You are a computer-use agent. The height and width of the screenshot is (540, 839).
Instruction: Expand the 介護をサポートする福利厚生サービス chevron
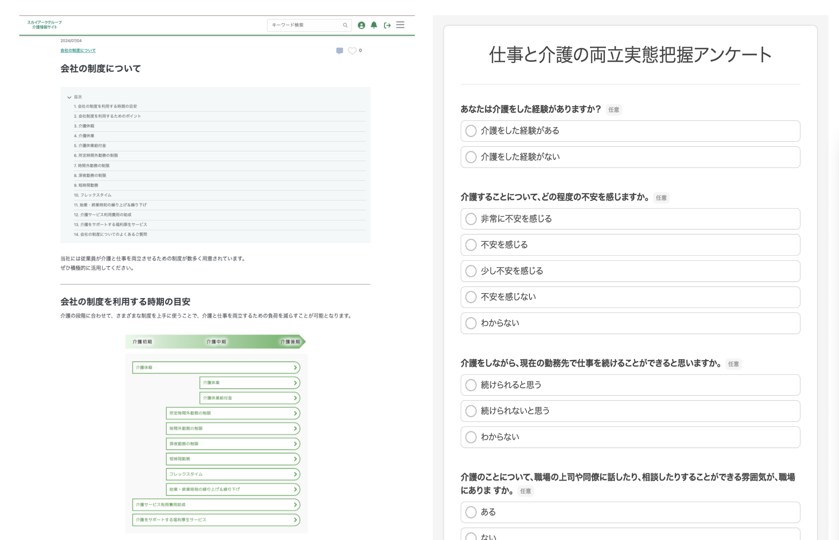(296, 520)
